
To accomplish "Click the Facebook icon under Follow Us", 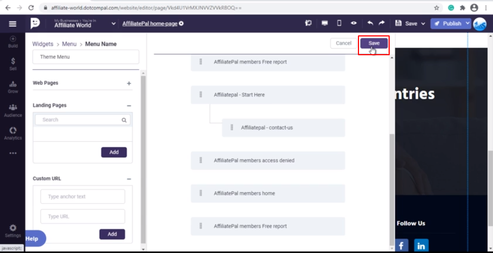I will [401, 246].
